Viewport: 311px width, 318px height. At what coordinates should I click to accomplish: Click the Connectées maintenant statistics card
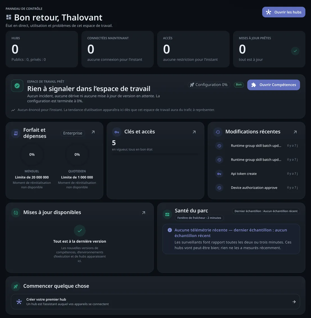[x=118, y=49]
